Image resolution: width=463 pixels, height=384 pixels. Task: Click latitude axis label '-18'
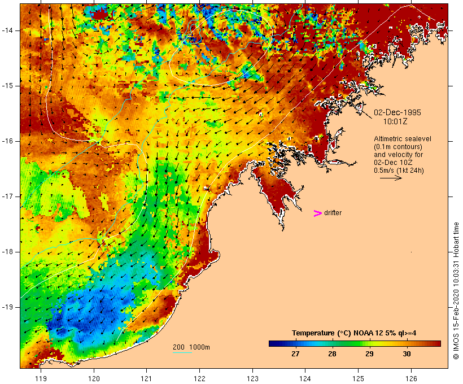coord(7,252)
